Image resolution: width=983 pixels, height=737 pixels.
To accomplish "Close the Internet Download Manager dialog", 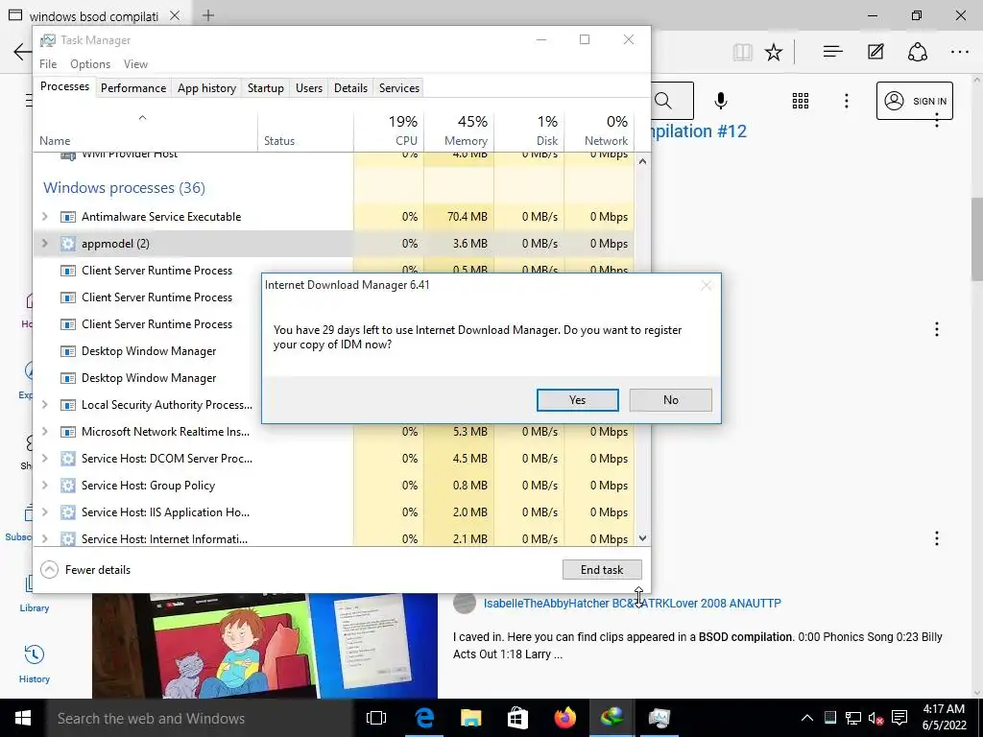I will (x=706, y=285).
